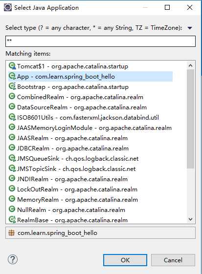Click the abstract class icon beside RealmBase

tap(12, 219)
